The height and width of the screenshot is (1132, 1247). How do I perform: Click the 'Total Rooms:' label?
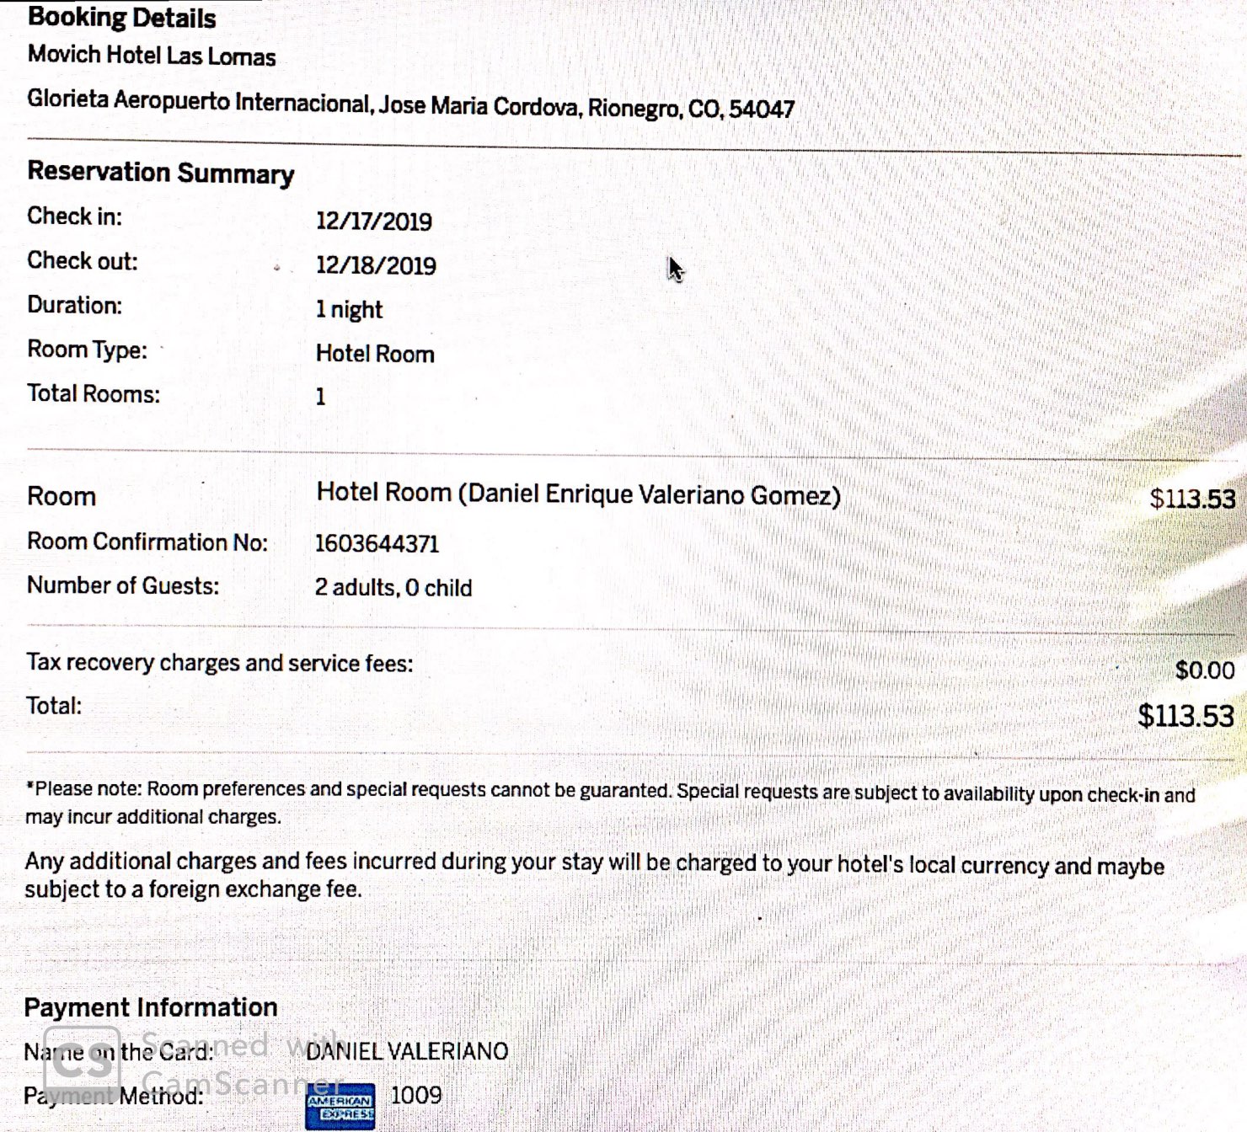coord(94,393)
